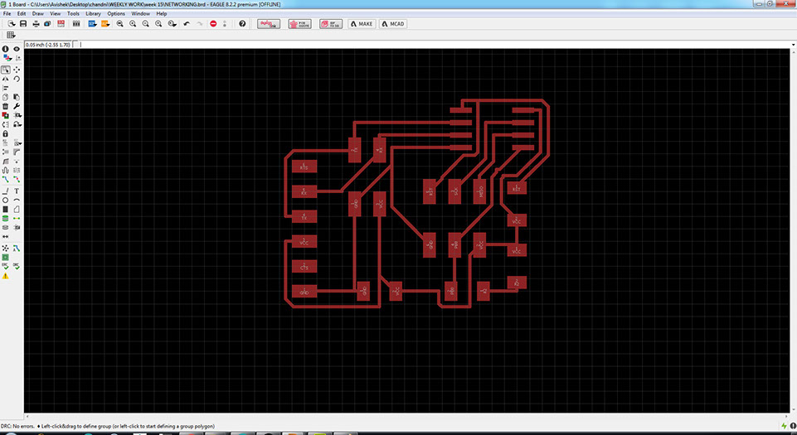Open the SCR script dropdown
Image resolution: width=797 pixels, height=435 pixels.
tap(93, 24)
